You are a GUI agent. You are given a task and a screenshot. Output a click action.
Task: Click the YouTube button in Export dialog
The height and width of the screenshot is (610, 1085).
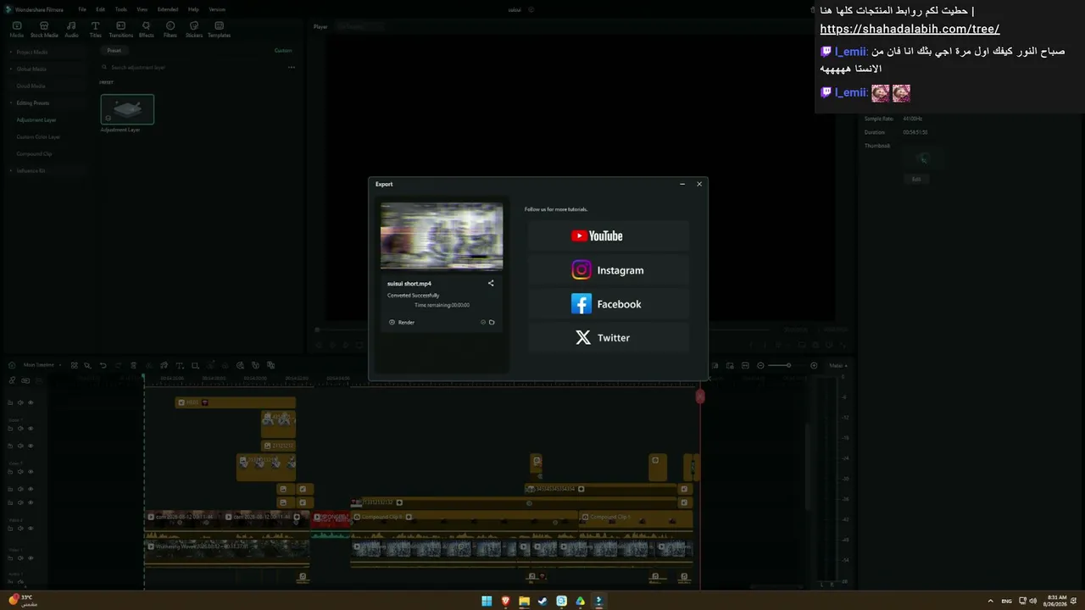pos(609,236)
